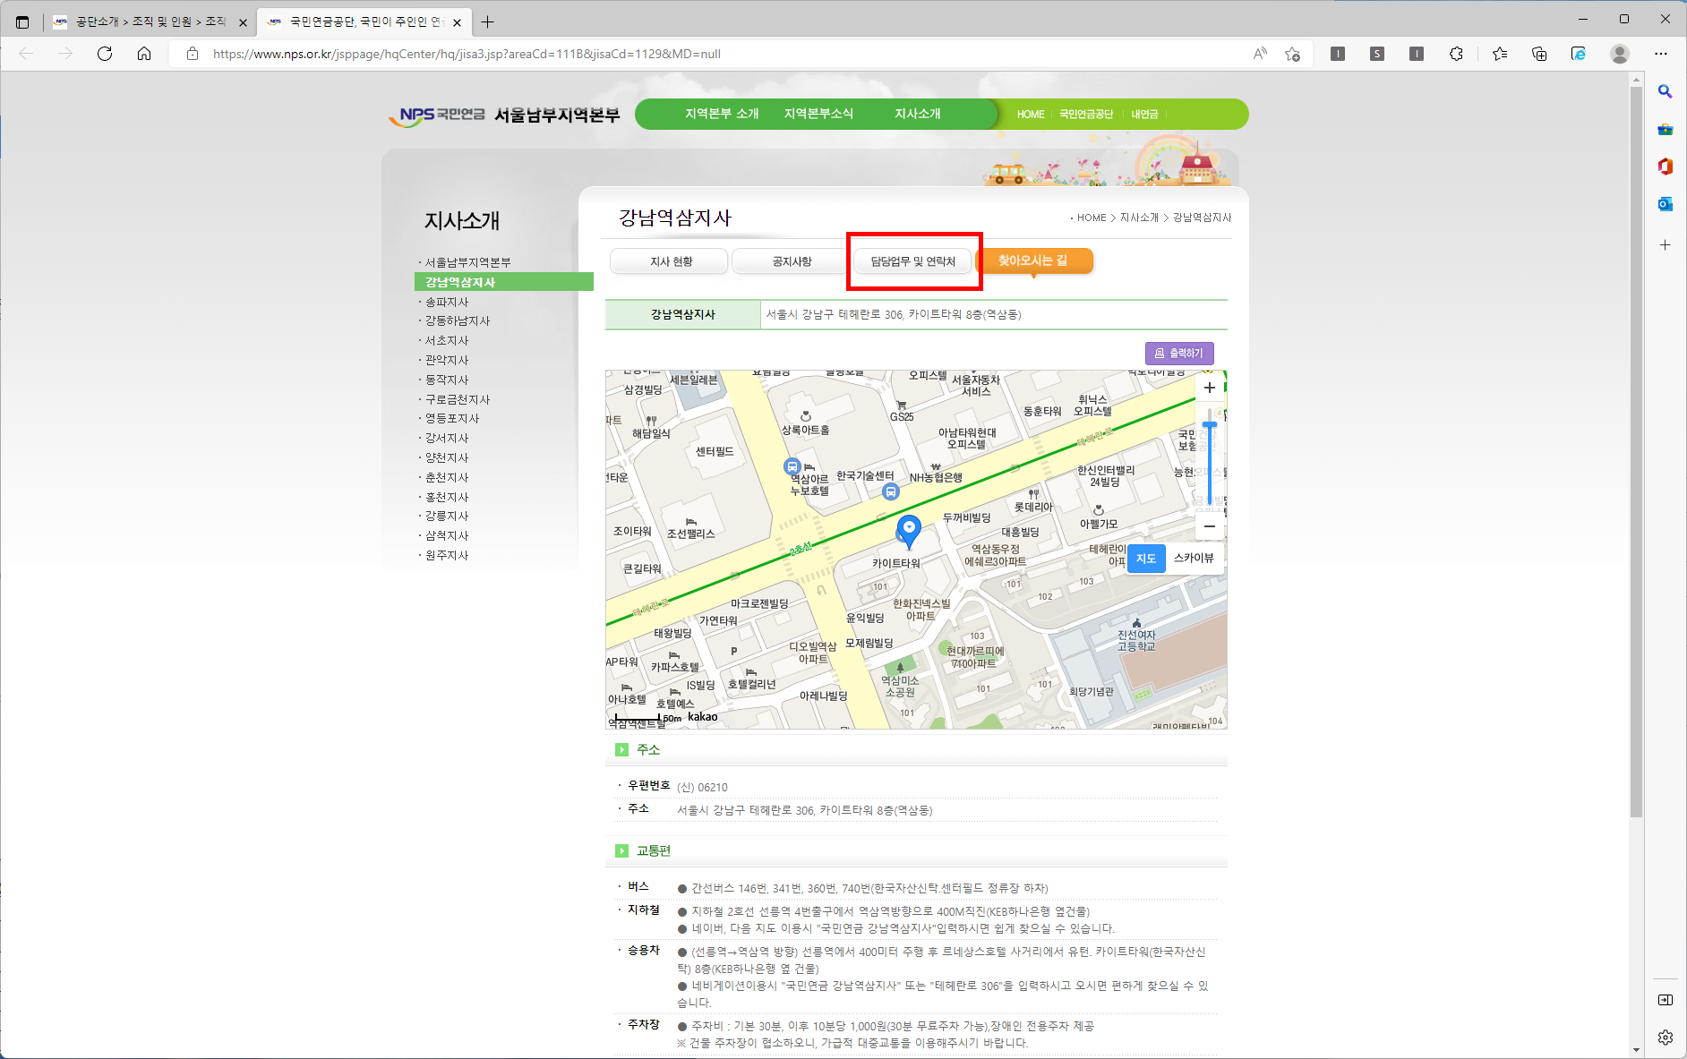The image size is (1687, 1059).
Task: Switch to the 공지사항 tab
Action: pos(792,261)
